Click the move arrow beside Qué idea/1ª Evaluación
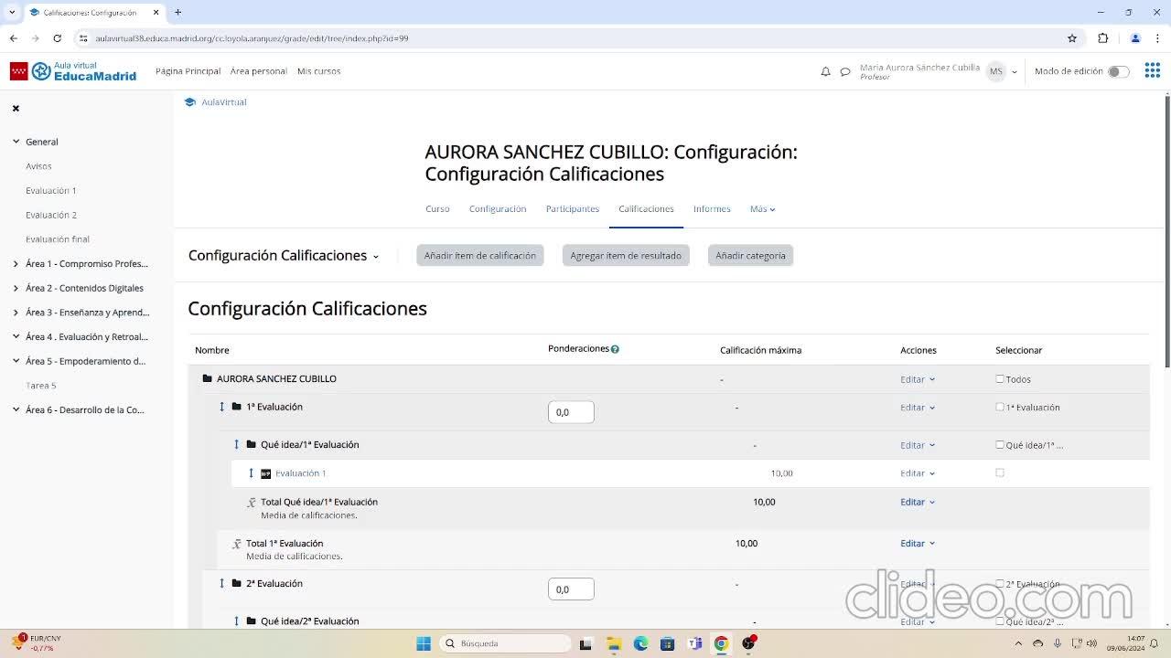Image resolution: width=1171 pixels, height=658 pixels. pos(236,444)
